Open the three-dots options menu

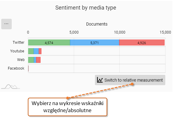point(6,24)
